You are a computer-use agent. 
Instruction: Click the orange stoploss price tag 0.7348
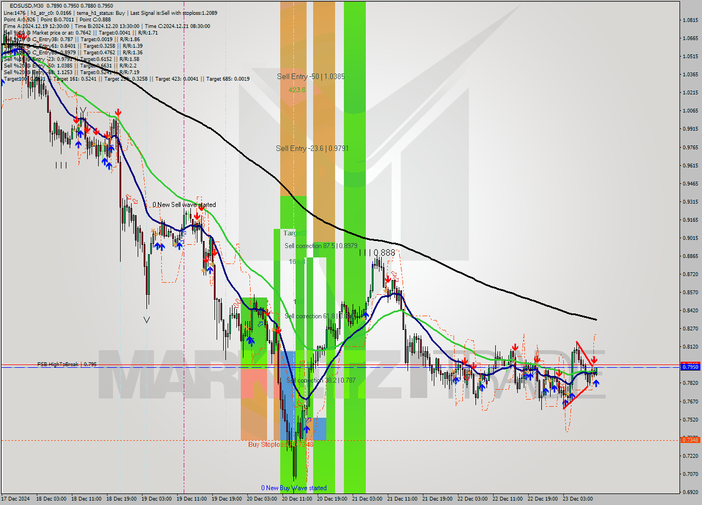[x=689, y=440]
